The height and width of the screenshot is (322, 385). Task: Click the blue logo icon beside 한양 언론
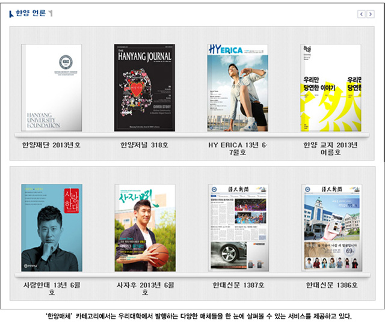click(11, 13)
